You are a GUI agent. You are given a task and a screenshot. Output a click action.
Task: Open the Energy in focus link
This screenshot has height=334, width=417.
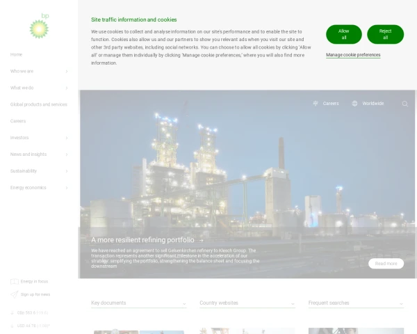coord(34,282)
